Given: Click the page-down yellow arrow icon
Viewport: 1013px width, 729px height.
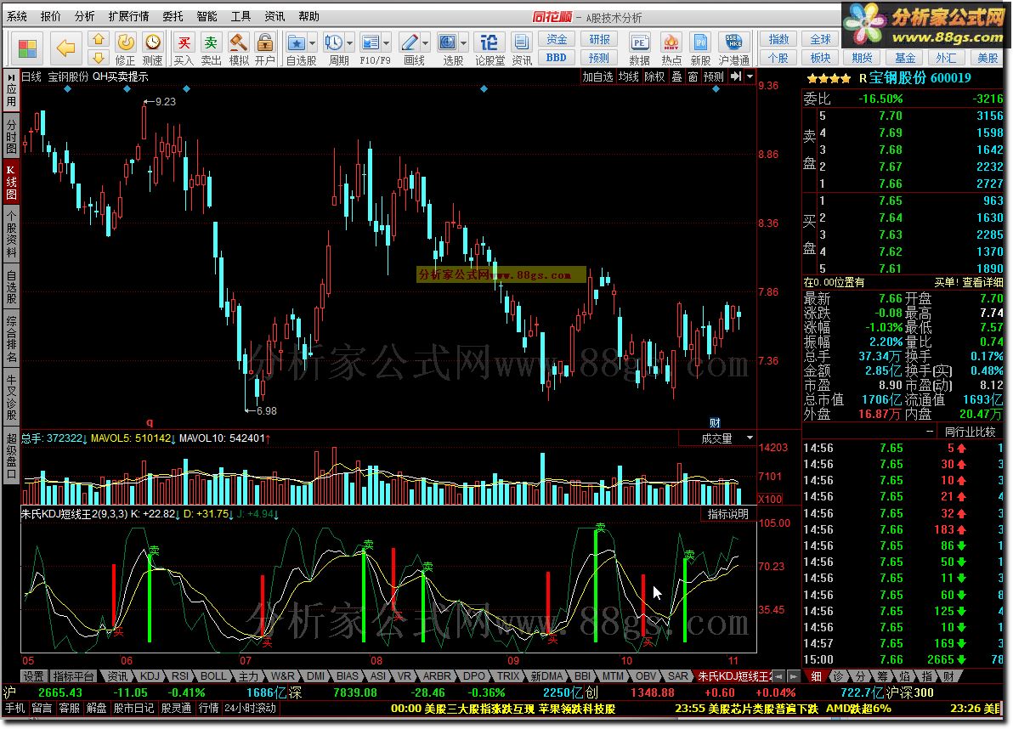Looking at the screenshot, I should 99,58.
